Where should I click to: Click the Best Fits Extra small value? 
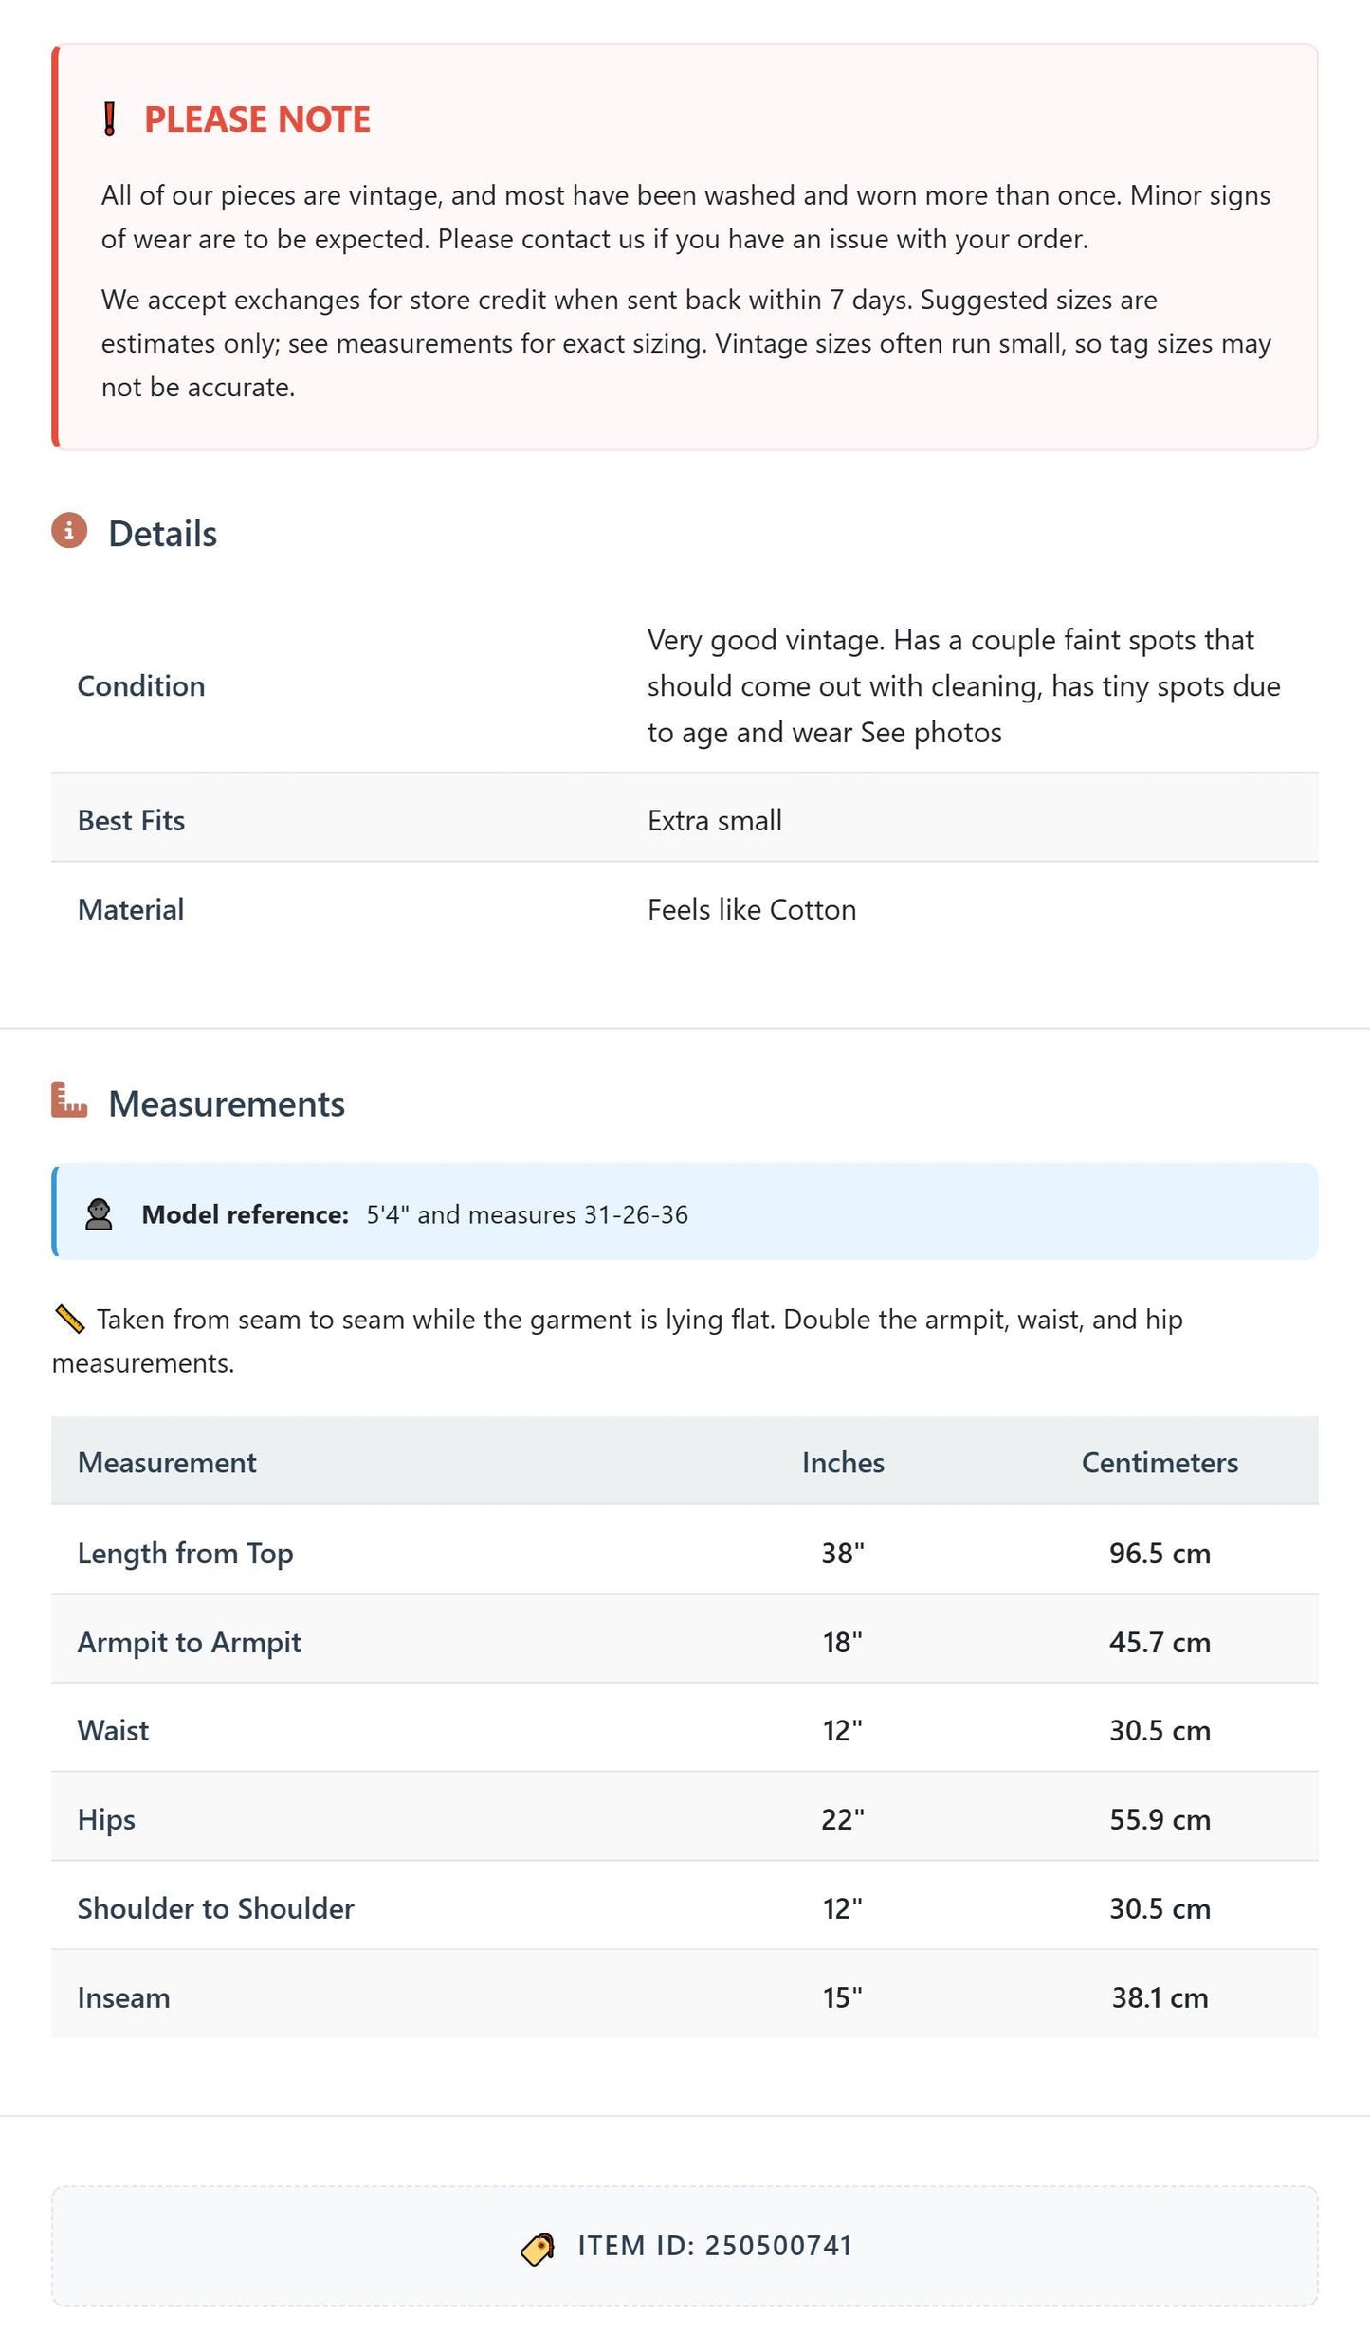pos(715,820)
